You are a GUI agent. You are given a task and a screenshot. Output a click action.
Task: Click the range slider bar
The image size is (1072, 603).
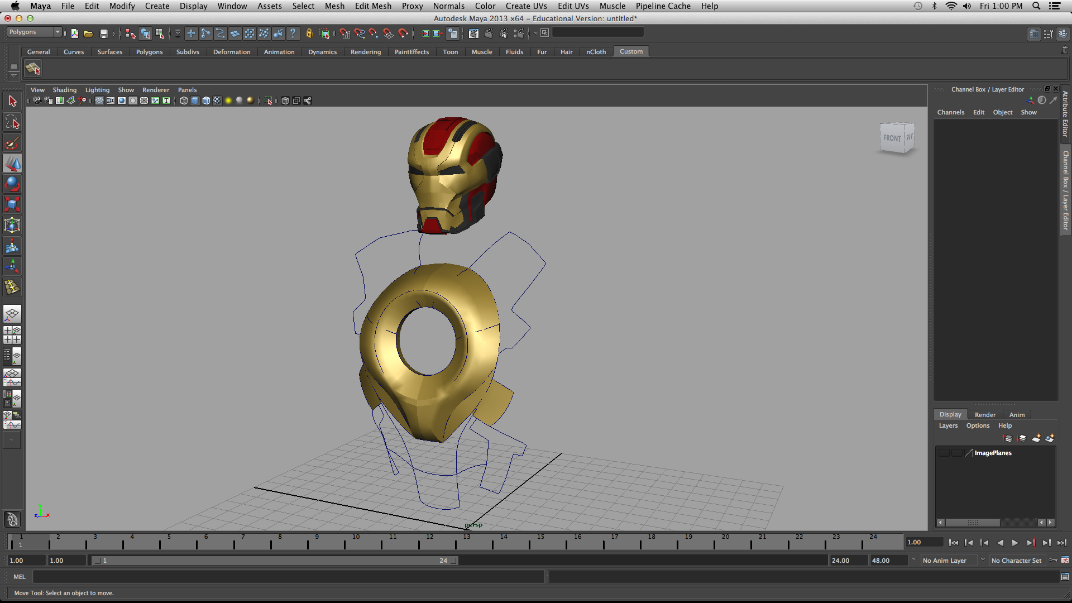pyautogui.click(x=275, y=561)
